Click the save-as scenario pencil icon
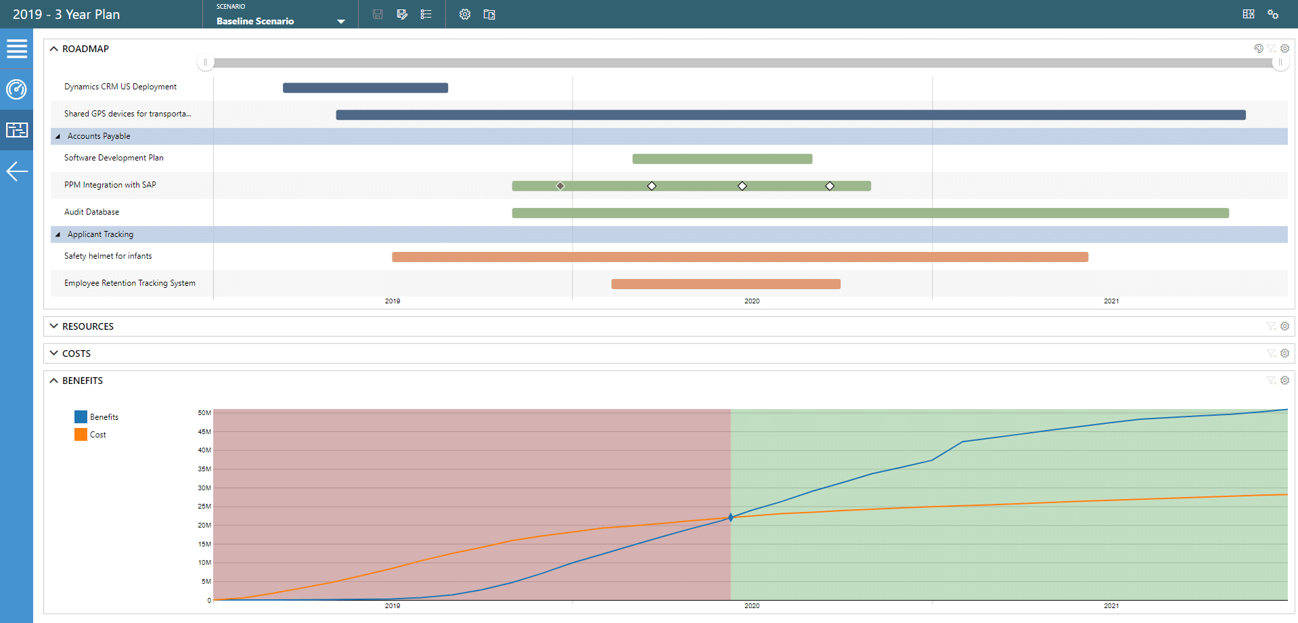Screen dimensions: 1298x623 pos(402,14)
